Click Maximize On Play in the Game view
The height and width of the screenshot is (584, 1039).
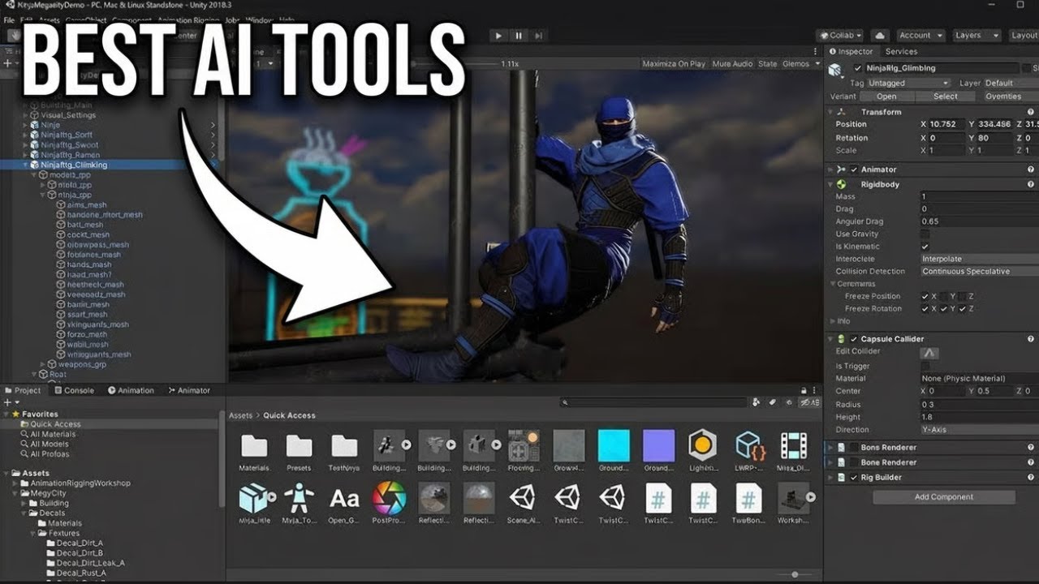pyautogui.click(x=674, y=64)
